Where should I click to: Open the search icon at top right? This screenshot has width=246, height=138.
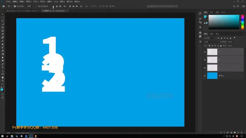coord(234,6)
